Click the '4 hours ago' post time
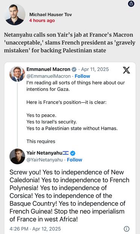Image resolution: width=140 pixels, height=234 pixels. 42,20
